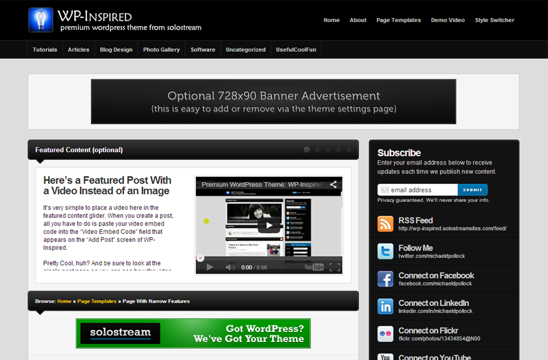Click Connect on Flickr link
The height and width of the screenshot is (360, 548).
428,331
